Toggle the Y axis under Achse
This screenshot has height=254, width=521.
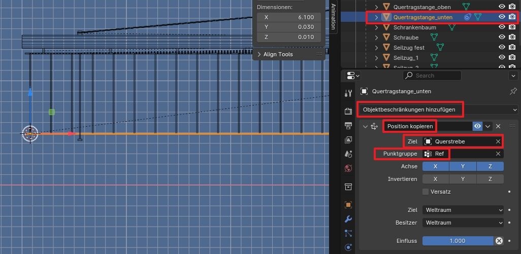(463, 166)
